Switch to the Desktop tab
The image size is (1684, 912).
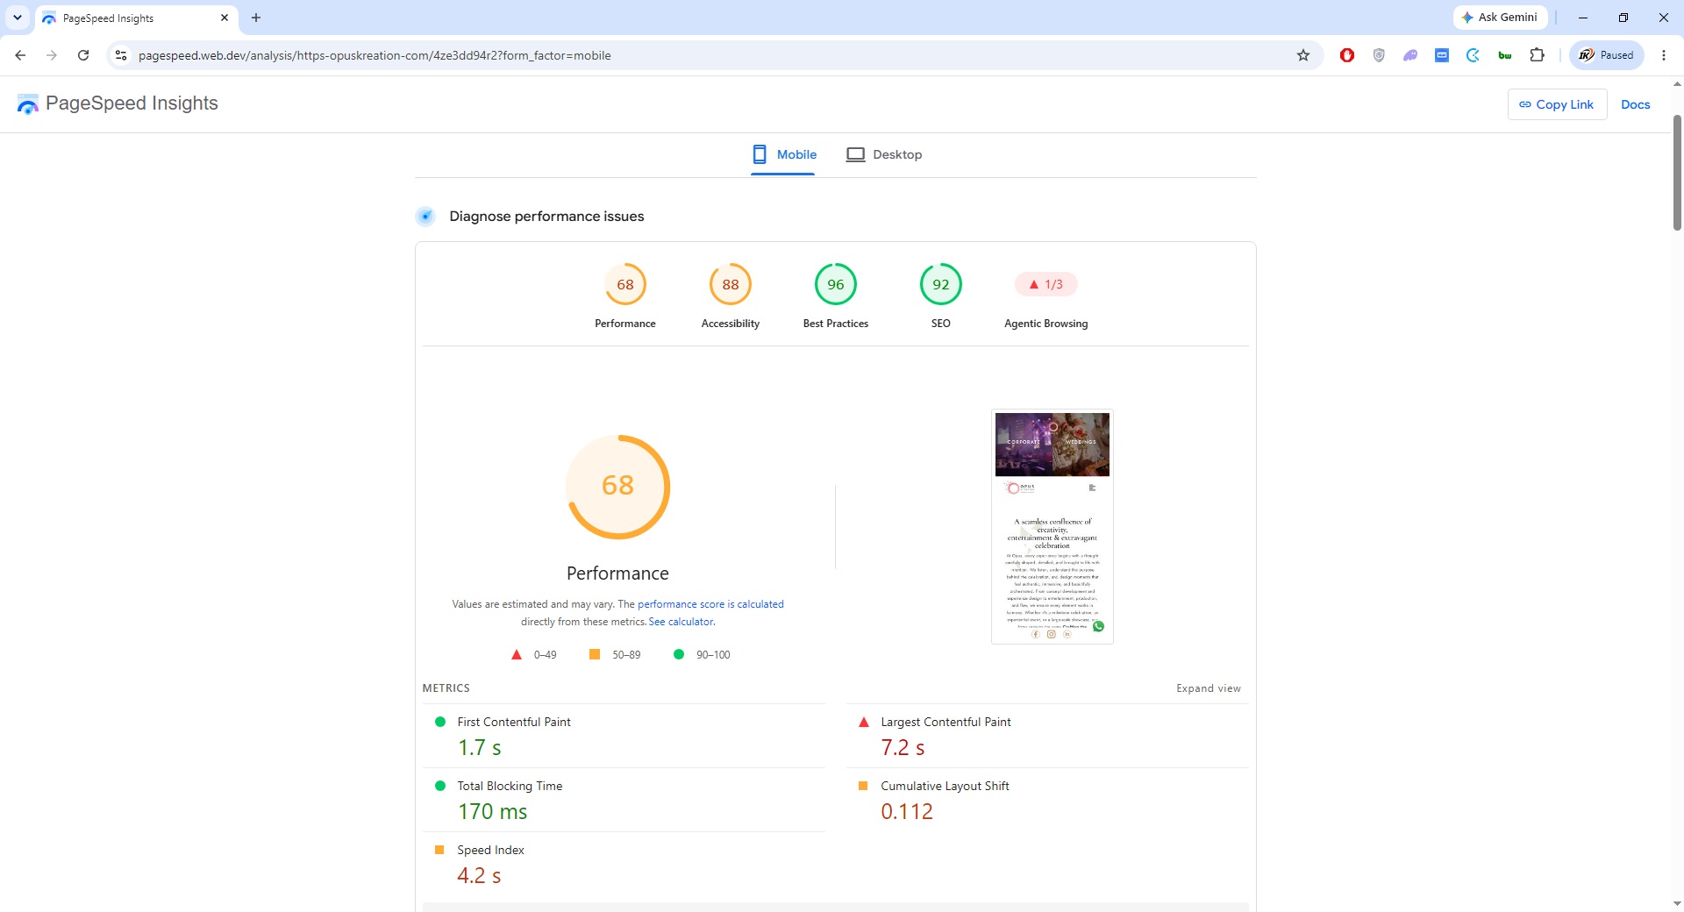coord(884,154)
